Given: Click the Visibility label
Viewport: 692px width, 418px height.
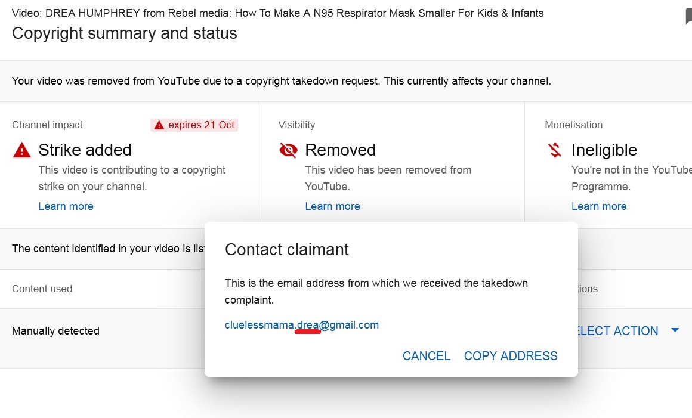Looking at the screenshot, I should point(296,125).
